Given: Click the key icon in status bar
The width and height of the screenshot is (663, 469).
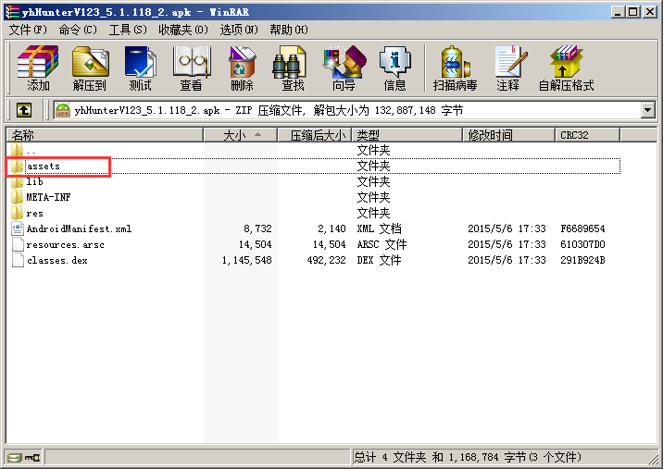Looking at the screenshot, I should point(32,457).
